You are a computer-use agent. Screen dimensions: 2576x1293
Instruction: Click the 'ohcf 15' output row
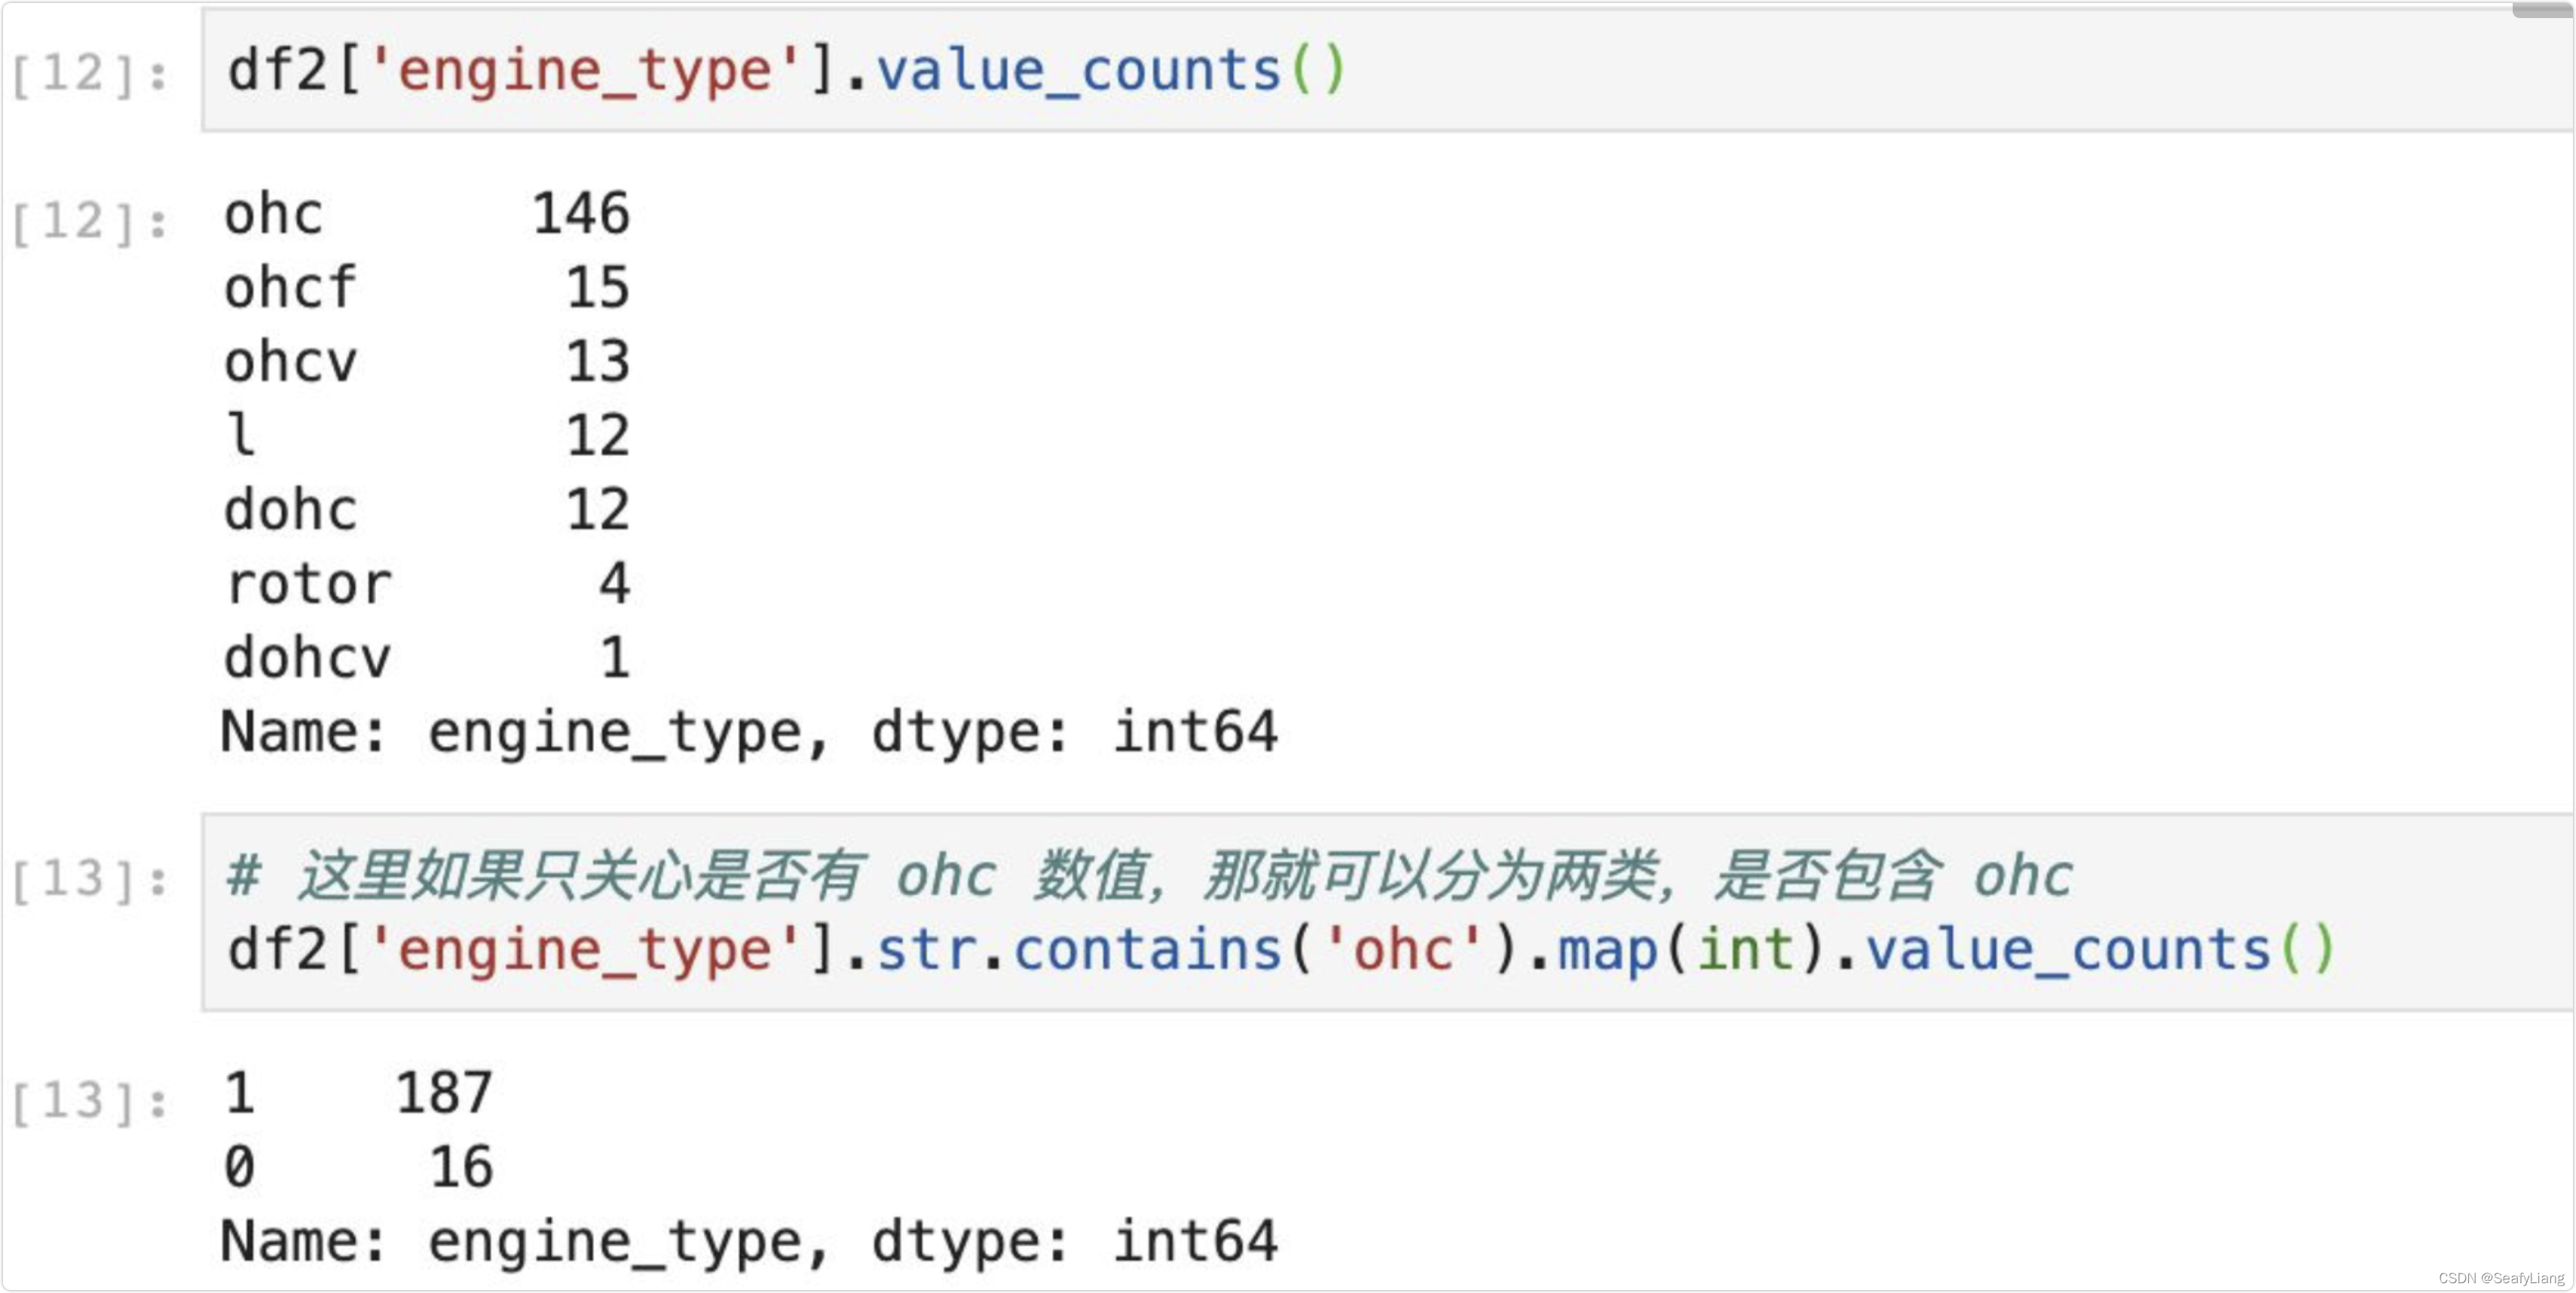point(427,288)
